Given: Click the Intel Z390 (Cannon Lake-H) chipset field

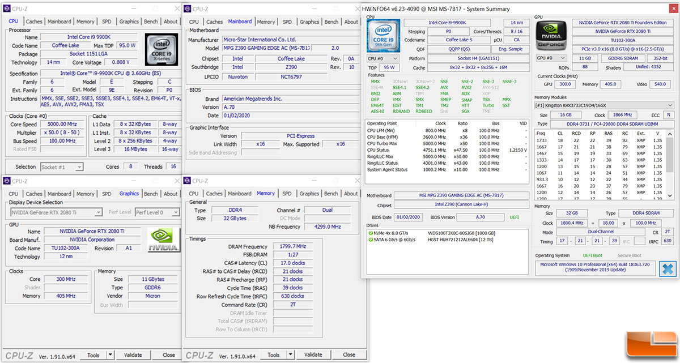Looking at the screenshot, I should click(462, 205).
